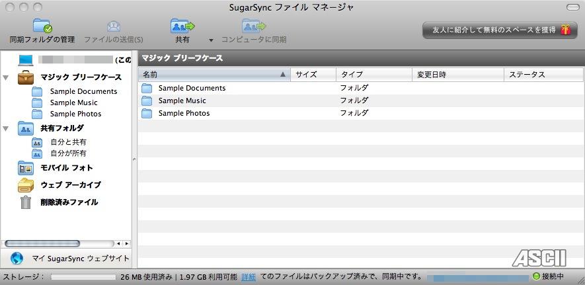
Task: Open モバイル フォト icon
Action: pyautogui.click(x=26, y=168)
